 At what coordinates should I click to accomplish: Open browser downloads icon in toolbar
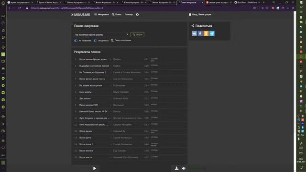(288, 8)
